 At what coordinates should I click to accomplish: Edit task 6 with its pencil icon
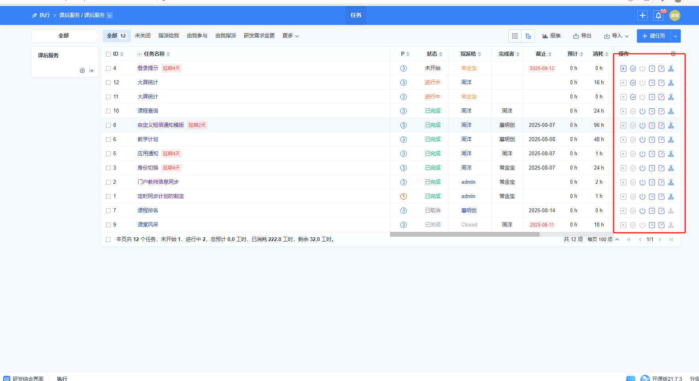[661, 140]
